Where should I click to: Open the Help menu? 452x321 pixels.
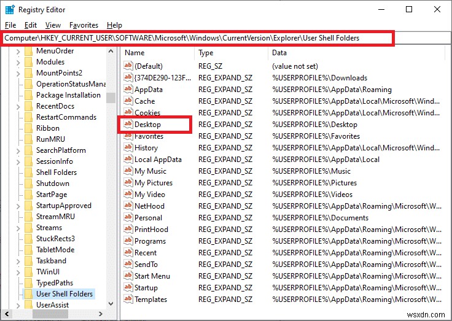(114, 25)
